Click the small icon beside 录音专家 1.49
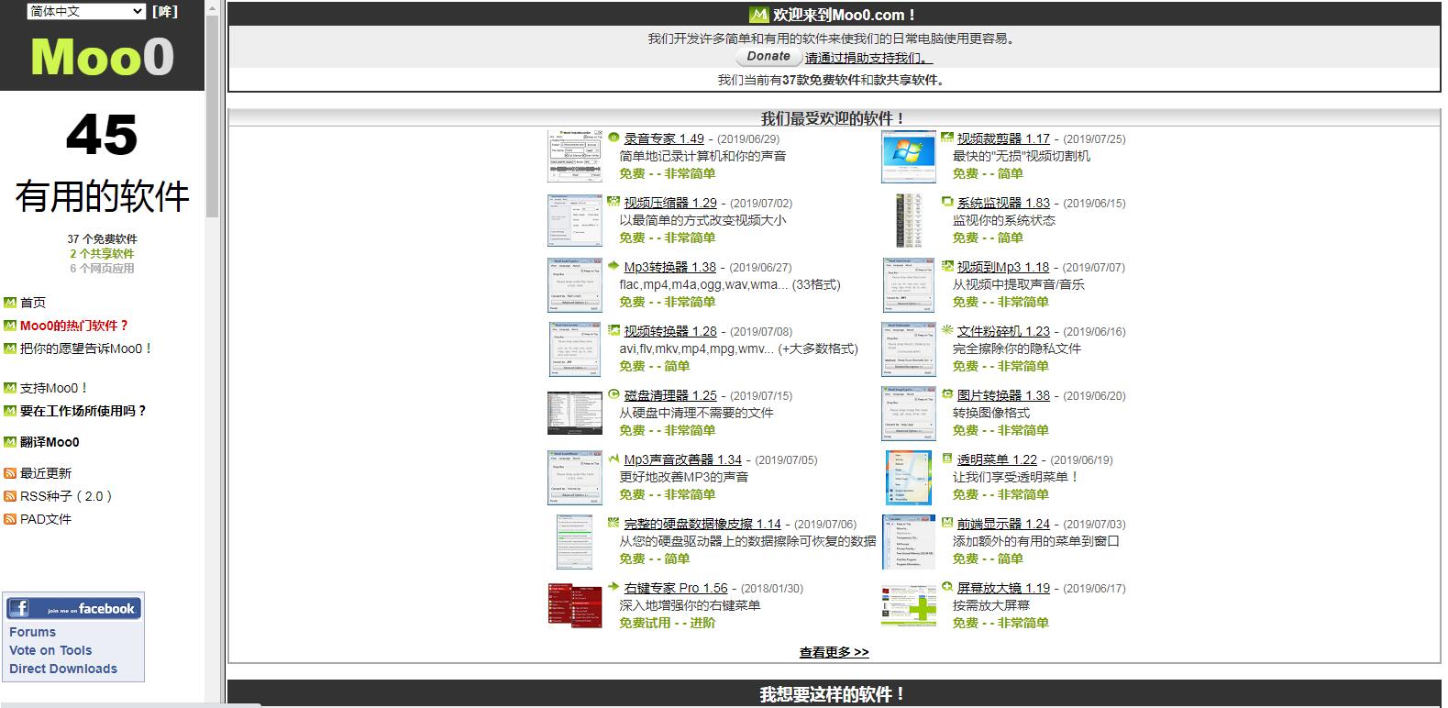1448x708 pixels. click(613, 138)
